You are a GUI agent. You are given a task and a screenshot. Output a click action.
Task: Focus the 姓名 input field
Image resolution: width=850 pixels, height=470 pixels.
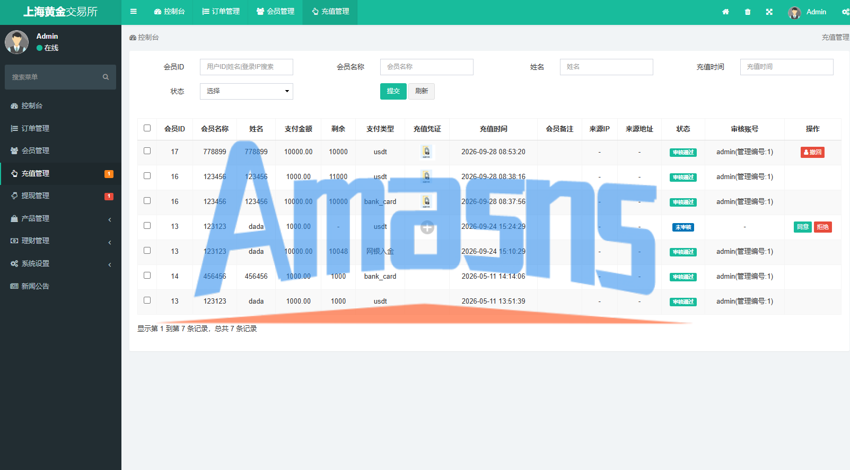(x=607, y=67)
